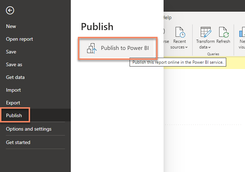This screenshot has width=245, height=172.
Task: Expand the Transform data dropdown arrow
Action: coord(210,47)
